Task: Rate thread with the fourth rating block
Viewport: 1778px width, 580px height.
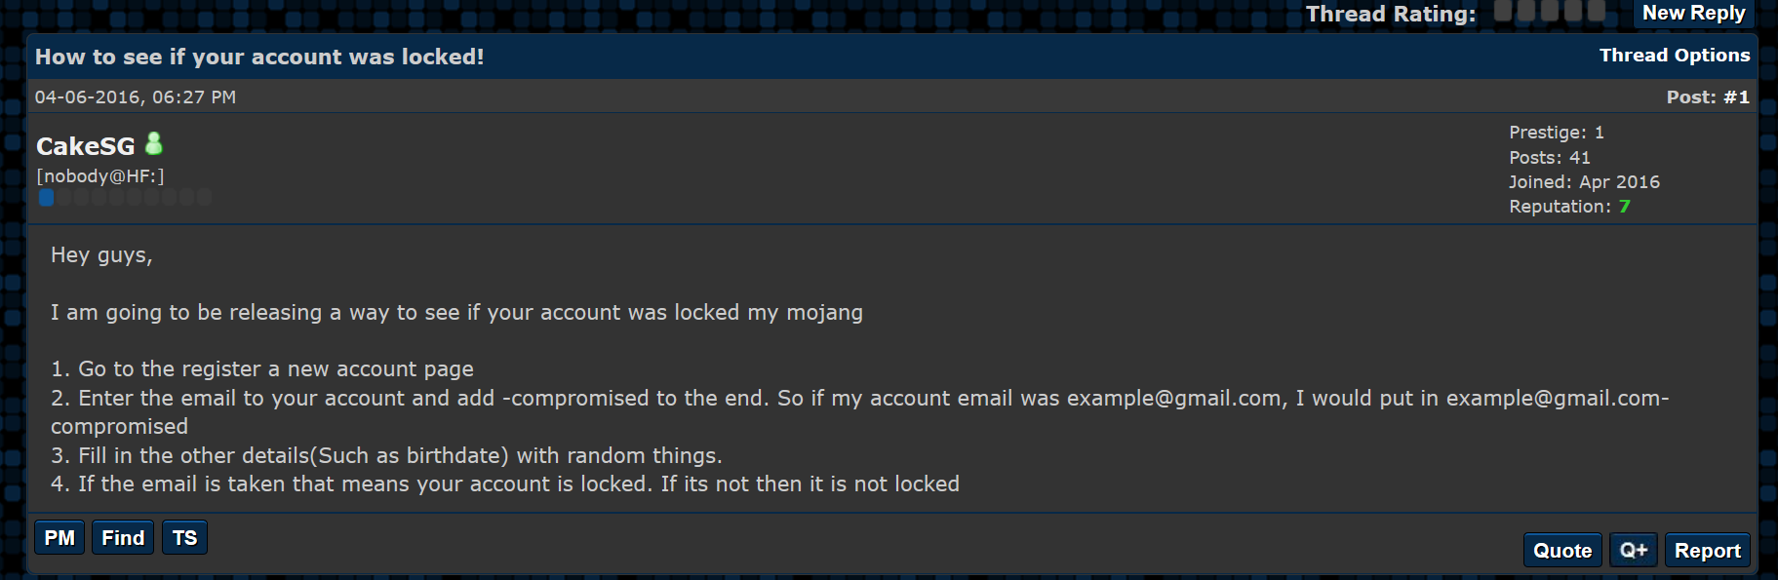Action: click(1573, 11)
